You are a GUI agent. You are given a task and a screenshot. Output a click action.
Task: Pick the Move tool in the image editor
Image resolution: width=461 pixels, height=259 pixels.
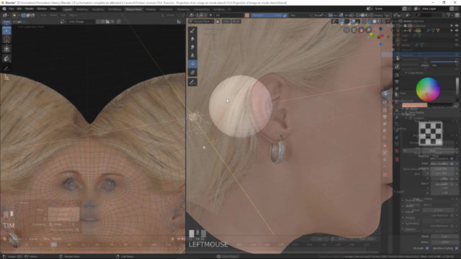pos(6,49)
